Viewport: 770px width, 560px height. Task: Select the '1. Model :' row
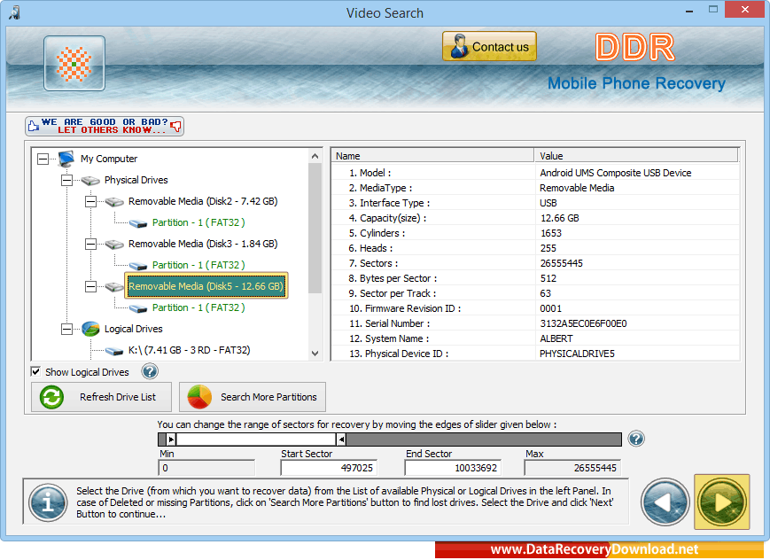coord(536,173)
